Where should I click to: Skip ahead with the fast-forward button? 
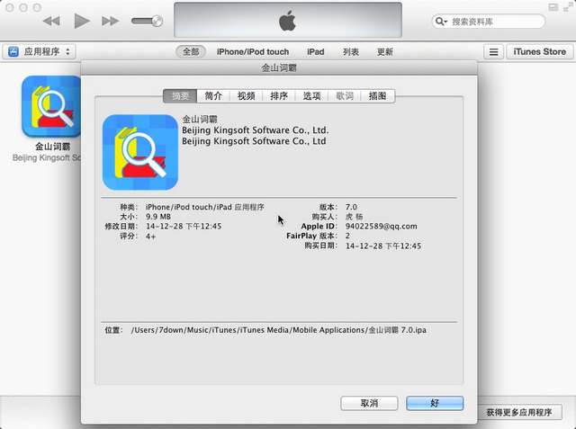(110, 21)
